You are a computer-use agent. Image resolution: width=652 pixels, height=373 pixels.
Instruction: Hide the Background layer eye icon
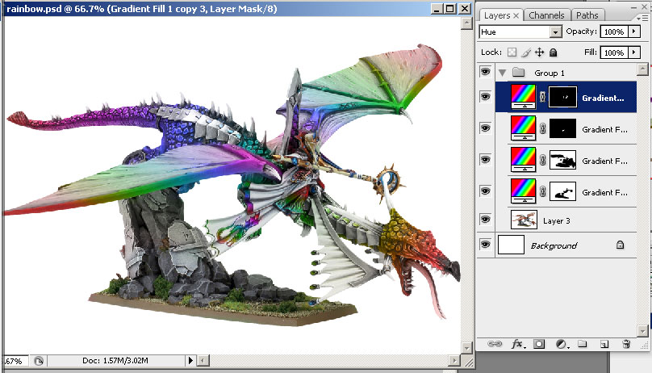click(x=485, y=245)
